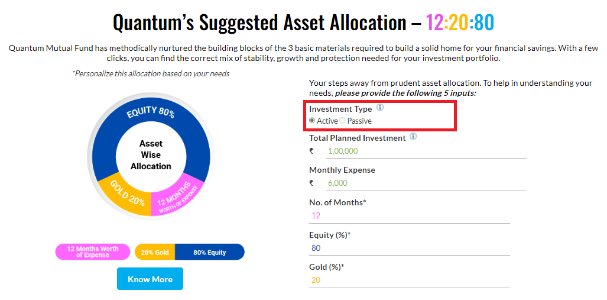Click the No. of Months input field
Viewport: 607px width, 300px height.
point(410,216)
